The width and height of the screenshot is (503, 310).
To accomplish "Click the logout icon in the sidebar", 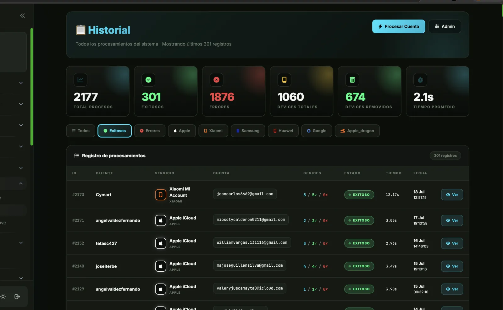I will pyautogui.click(x=17, y=296).
